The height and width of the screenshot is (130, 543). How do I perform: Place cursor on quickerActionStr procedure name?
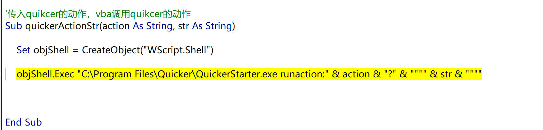[x=63, y=26]
